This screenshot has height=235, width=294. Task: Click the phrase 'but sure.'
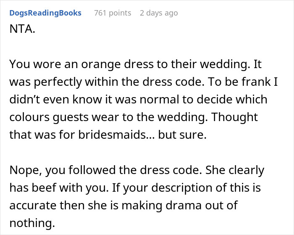[182, 135]
